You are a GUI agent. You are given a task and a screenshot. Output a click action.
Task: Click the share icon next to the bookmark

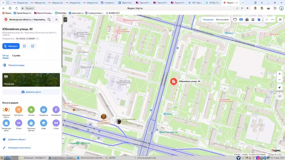33,46
